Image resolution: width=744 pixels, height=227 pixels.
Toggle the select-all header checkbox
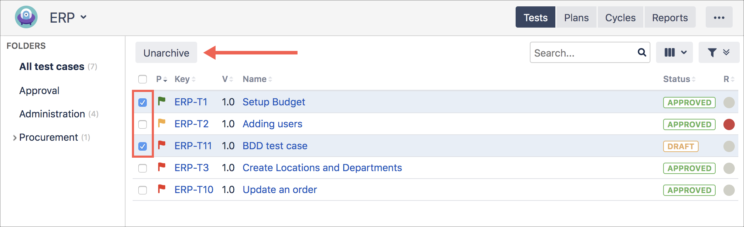pyautogui.click(x=143, y=79)
